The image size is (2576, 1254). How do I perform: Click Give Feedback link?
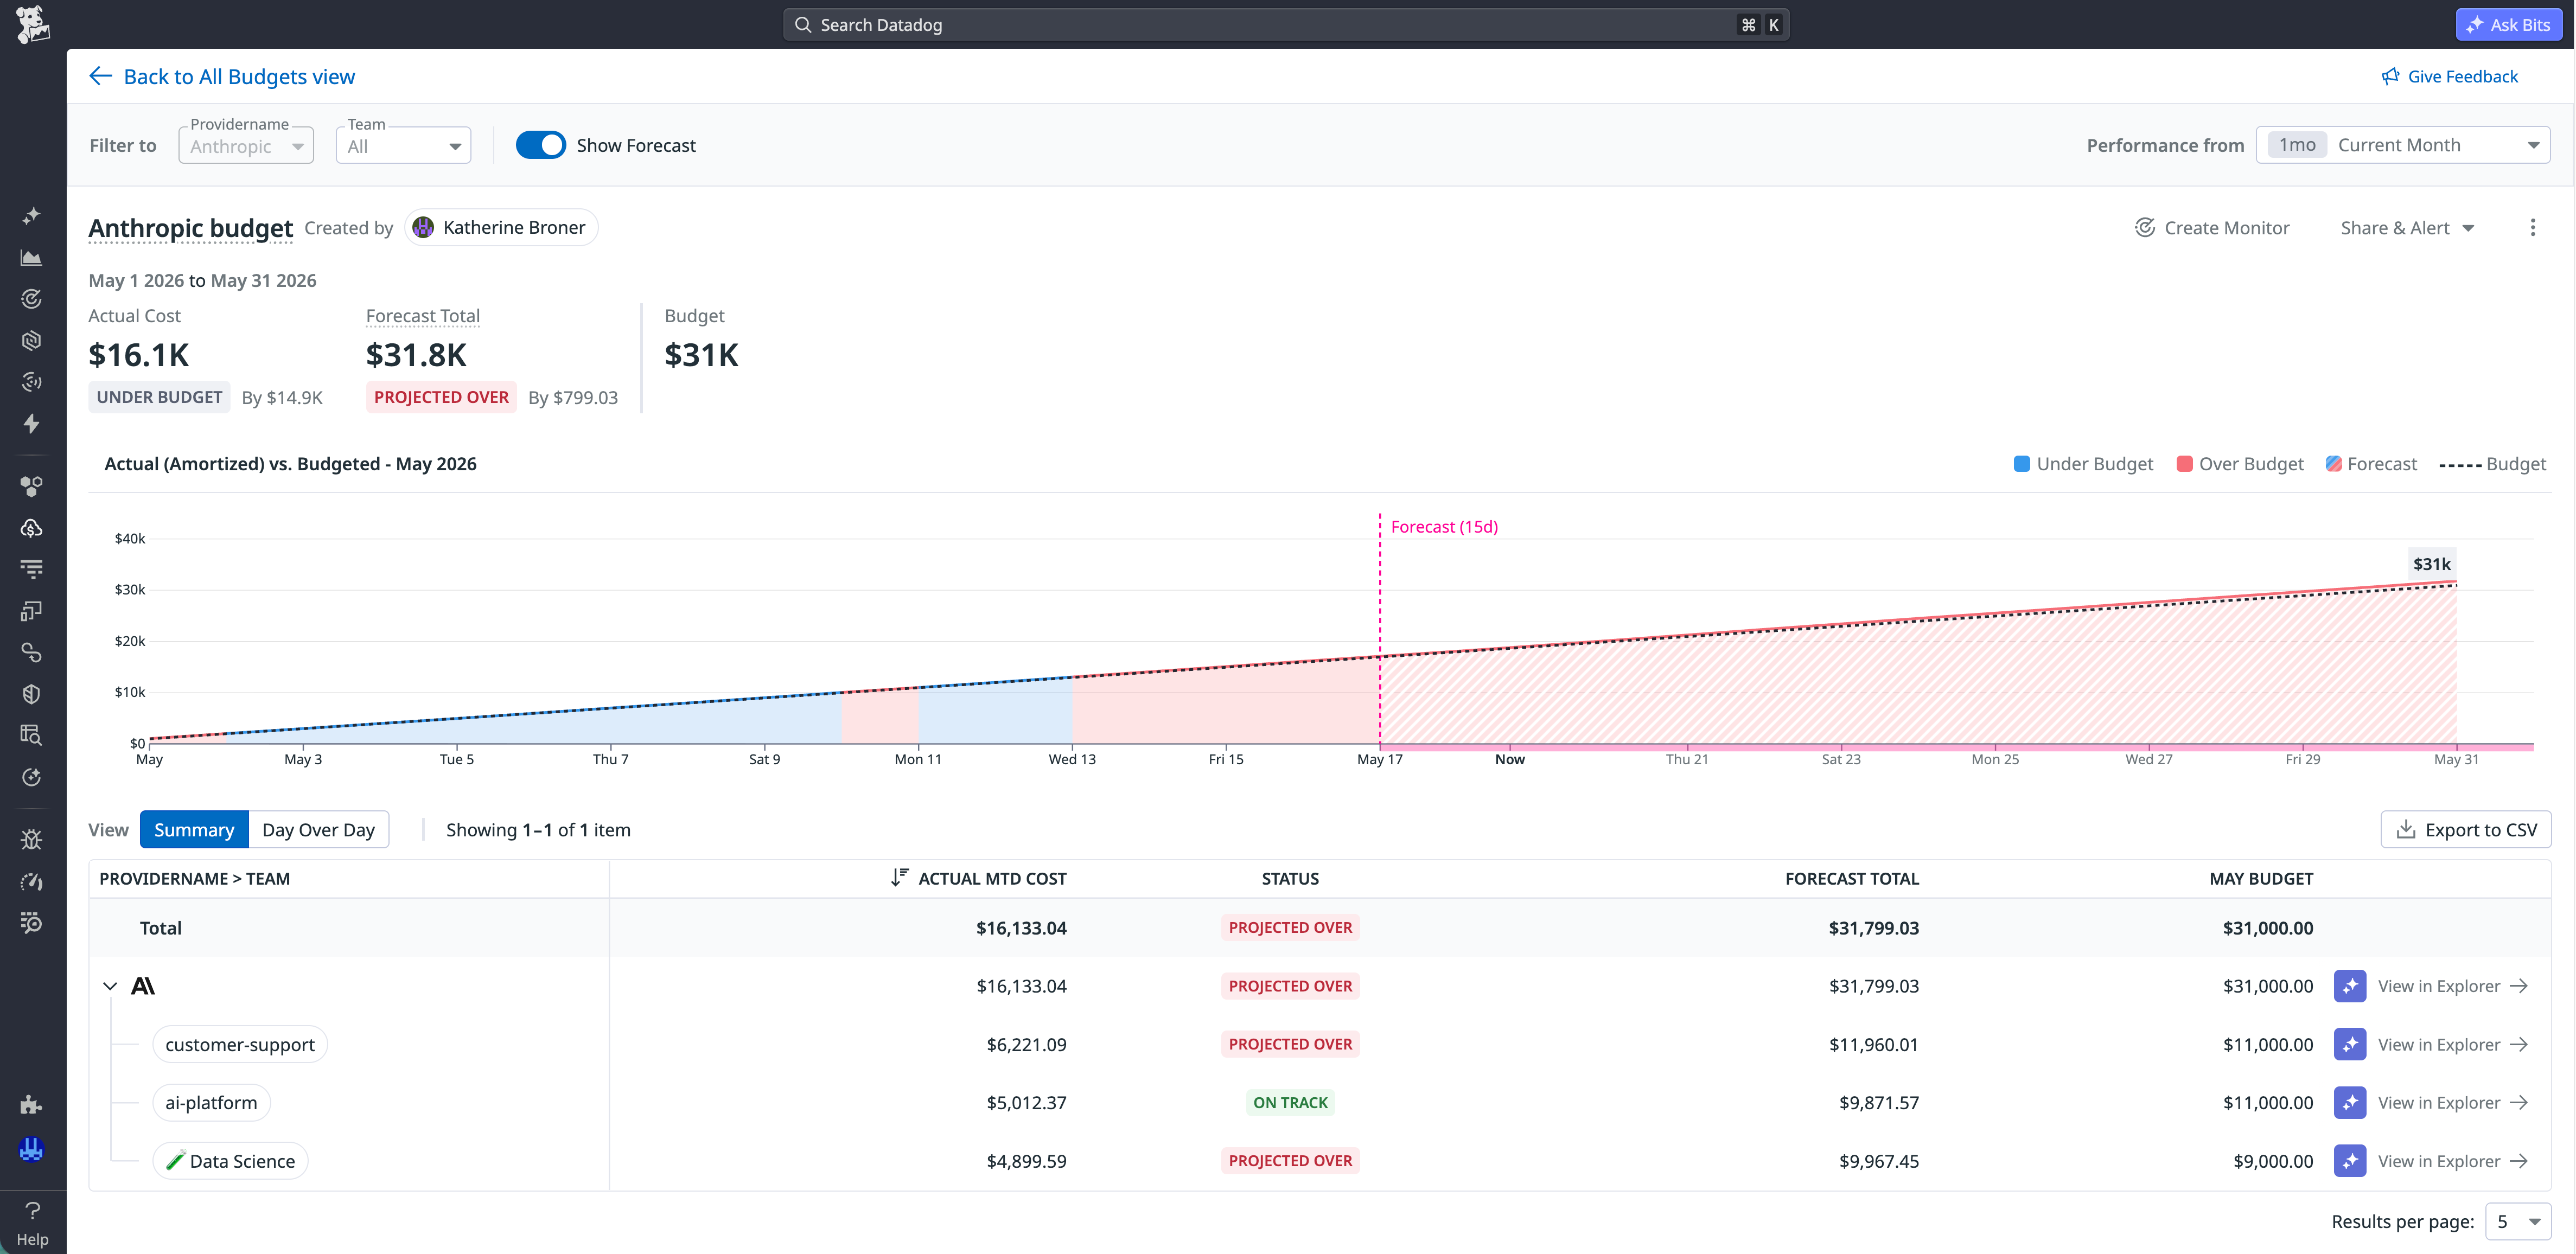(x=2450, y=77)
